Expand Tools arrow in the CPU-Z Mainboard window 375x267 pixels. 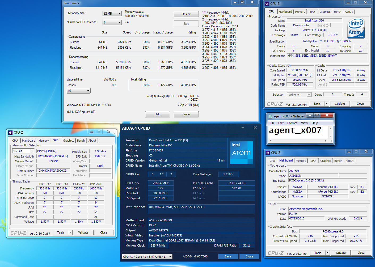[x=328, y=253]
